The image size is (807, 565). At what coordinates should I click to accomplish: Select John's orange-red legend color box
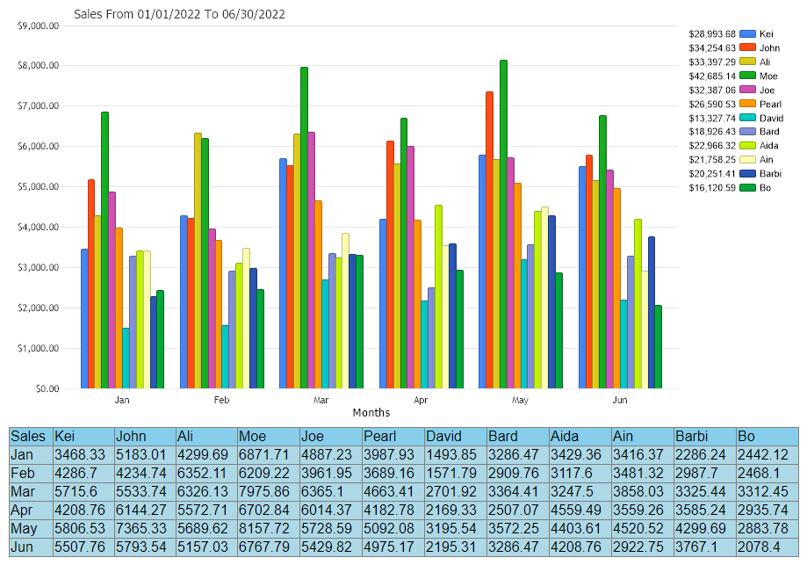click(748, 47)
